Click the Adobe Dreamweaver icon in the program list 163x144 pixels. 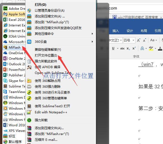pyautogui.click(x=5, y=8)
